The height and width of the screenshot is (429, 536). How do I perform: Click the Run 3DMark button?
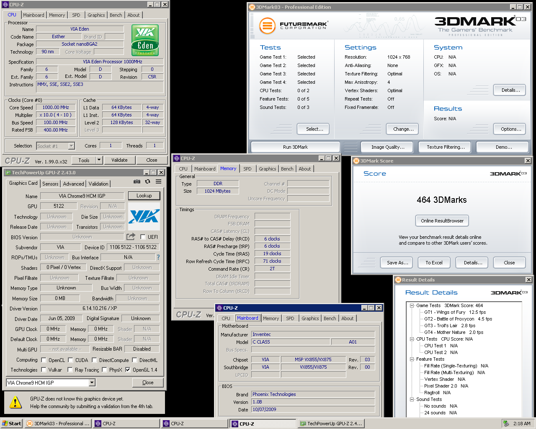295,147
